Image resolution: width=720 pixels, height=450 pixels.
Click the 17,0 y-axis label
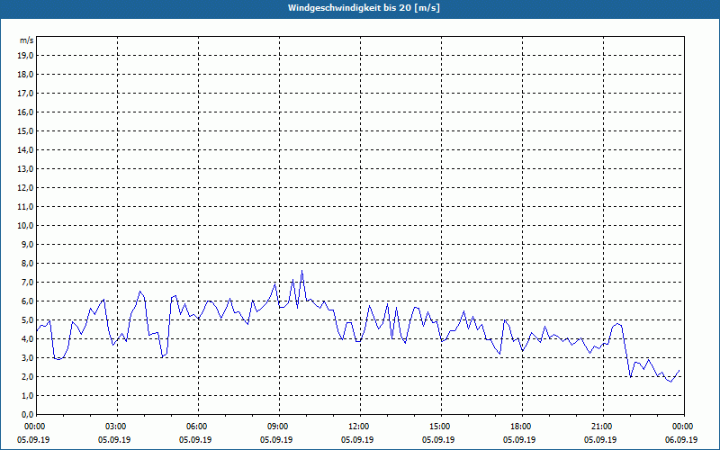point(25,94)
